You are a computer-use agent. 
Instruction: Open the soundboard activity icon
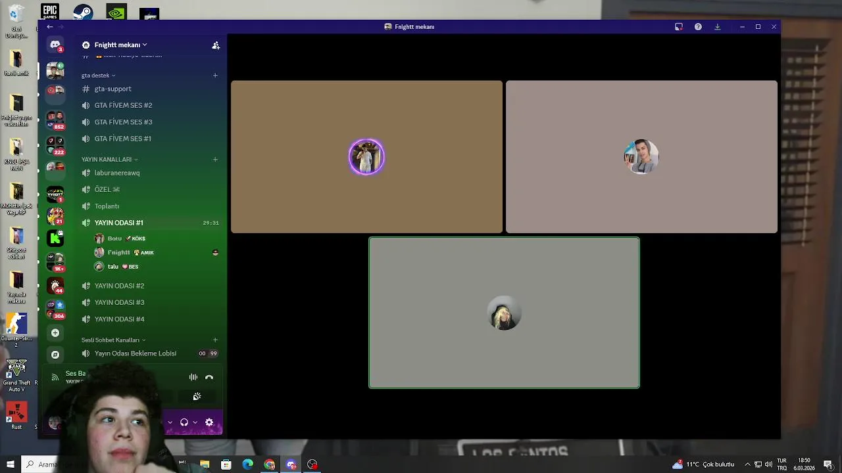click(197, 397)
